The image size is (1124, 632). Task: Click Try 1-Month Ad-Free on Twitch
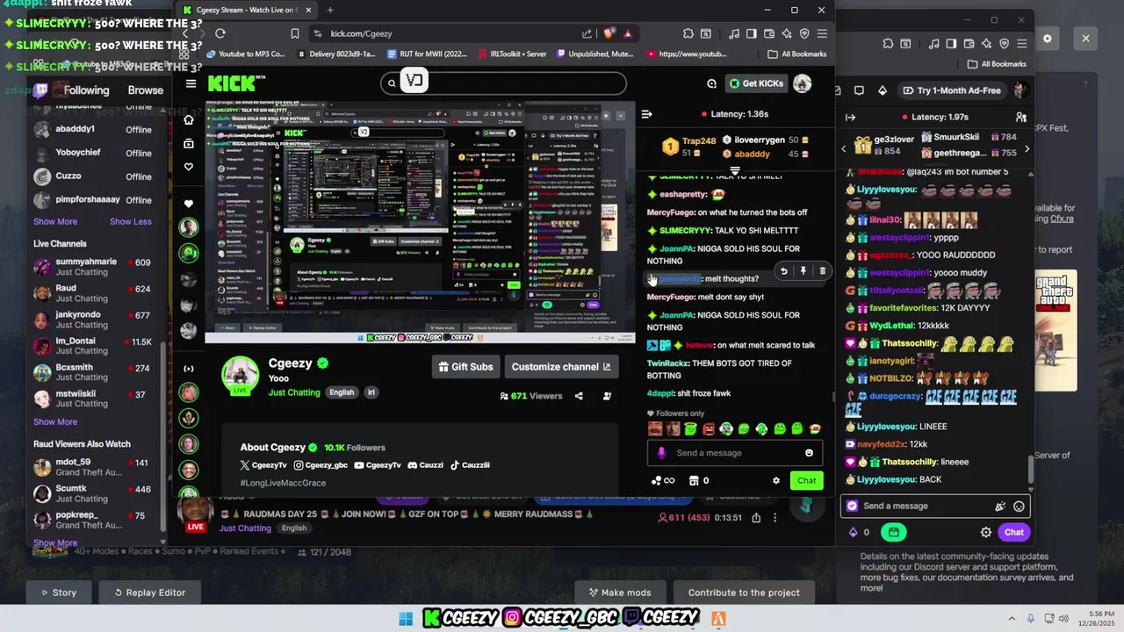tap(953, 90)
